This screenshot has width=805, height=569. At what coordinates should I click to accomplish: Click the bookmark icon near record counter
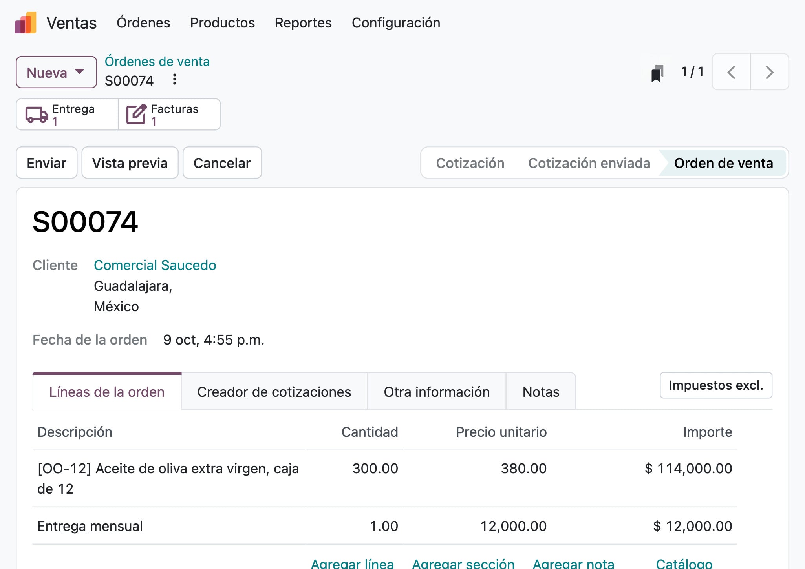657,73
